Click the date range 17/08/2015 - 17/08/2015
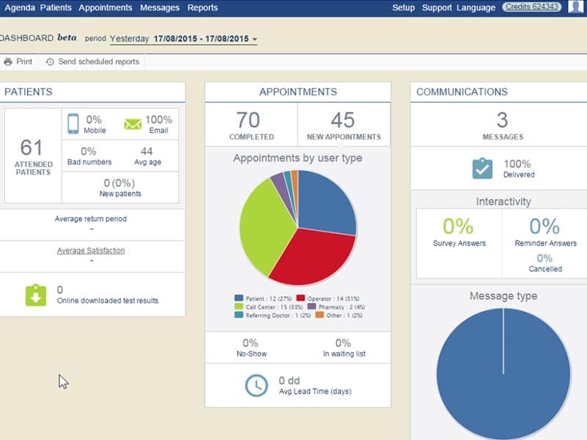The height and width of the screenshot is (440, 587). (201, 39)
